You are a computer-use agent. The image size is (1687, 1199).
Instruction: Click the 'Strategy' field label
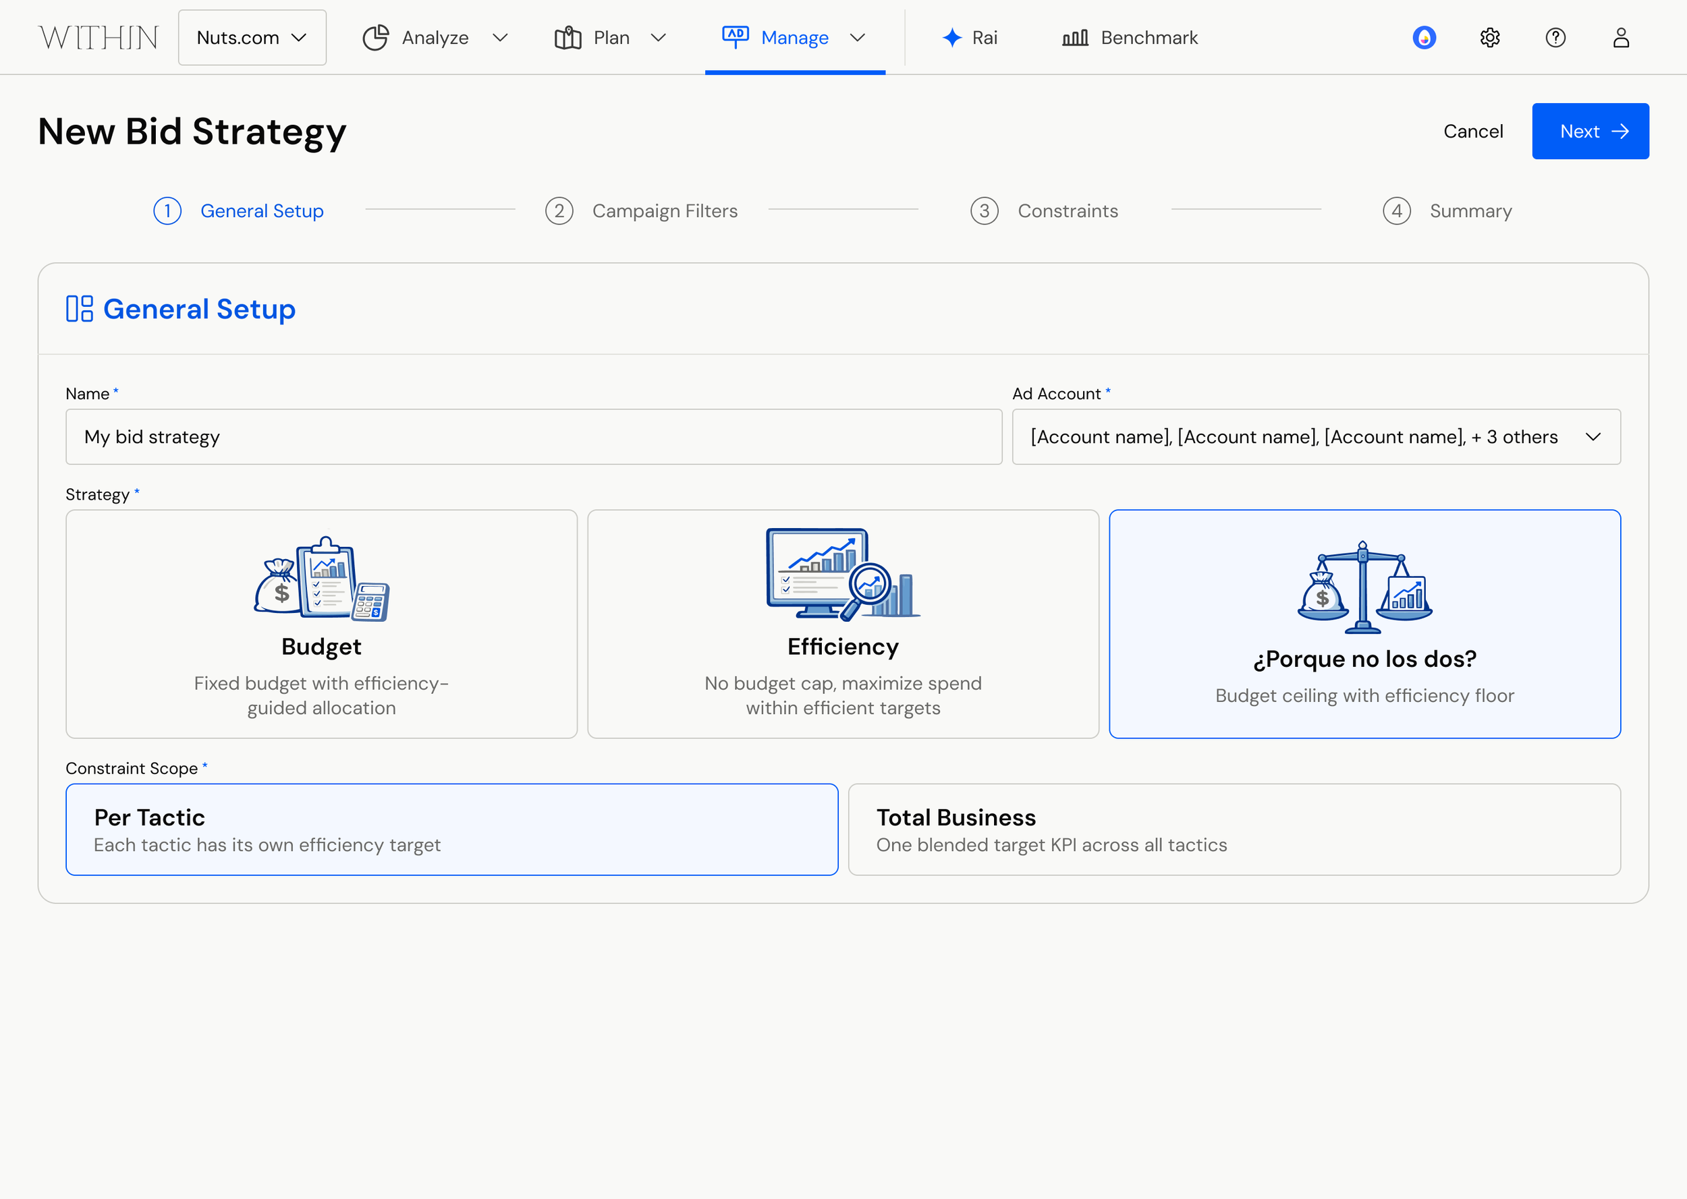pyautogui.click(x=97, y=495)
